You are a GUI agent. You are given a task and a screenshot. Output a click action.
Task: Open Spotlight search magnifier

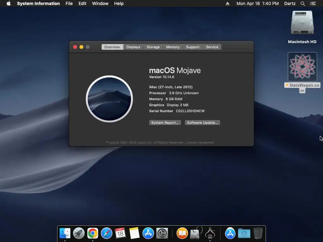tap(302, 3)
